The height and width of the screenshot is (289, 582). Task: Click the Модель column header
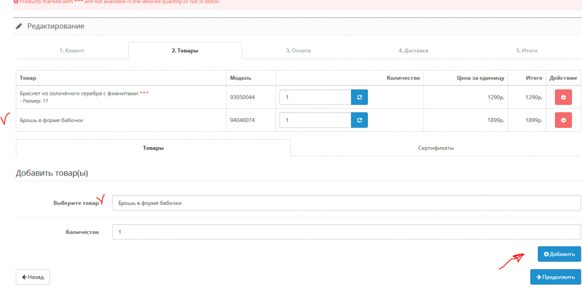[x=240, y=78]
